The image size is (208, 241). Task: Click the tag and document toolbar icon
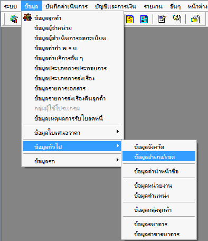point(177,19)
